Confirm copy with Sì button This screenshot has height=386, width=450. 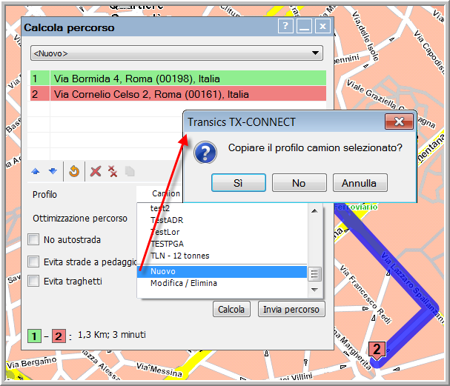coord(239,183)
